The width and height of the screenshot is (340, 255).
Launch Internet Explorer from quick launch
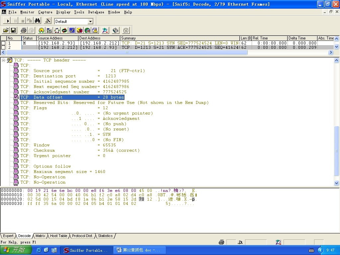[x=39, y=250]
